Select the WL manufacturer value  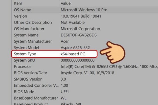point(63,98)
